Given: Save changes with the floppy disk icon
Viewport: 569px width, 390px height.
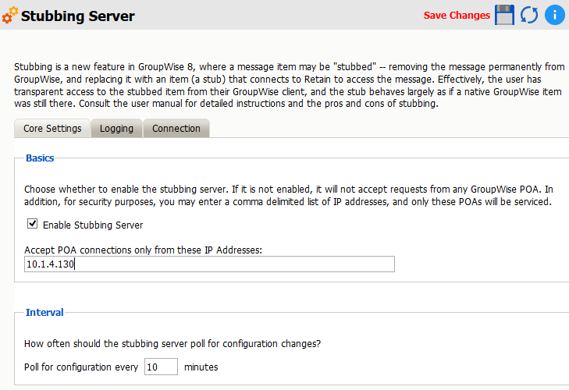Looking at the screenshot, I should [504, 15].
